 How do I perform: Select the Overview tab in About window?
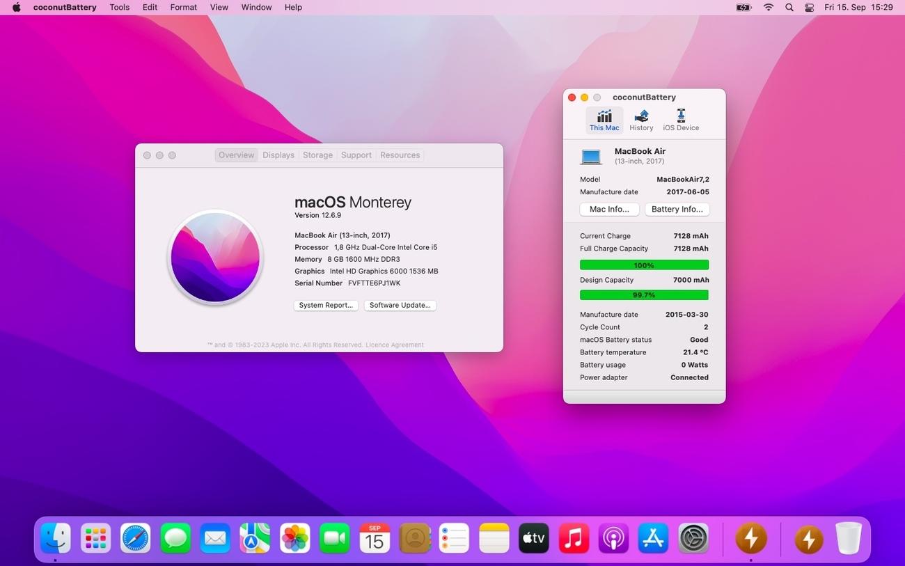[236, 155]
